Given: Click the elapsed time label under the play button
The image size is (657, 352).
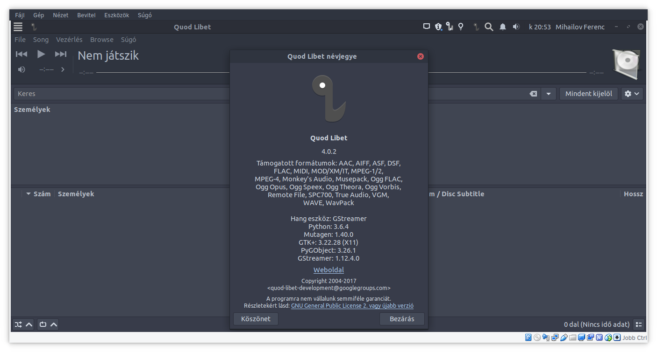Looking at the screenshot, I should (x=46, y=69).
